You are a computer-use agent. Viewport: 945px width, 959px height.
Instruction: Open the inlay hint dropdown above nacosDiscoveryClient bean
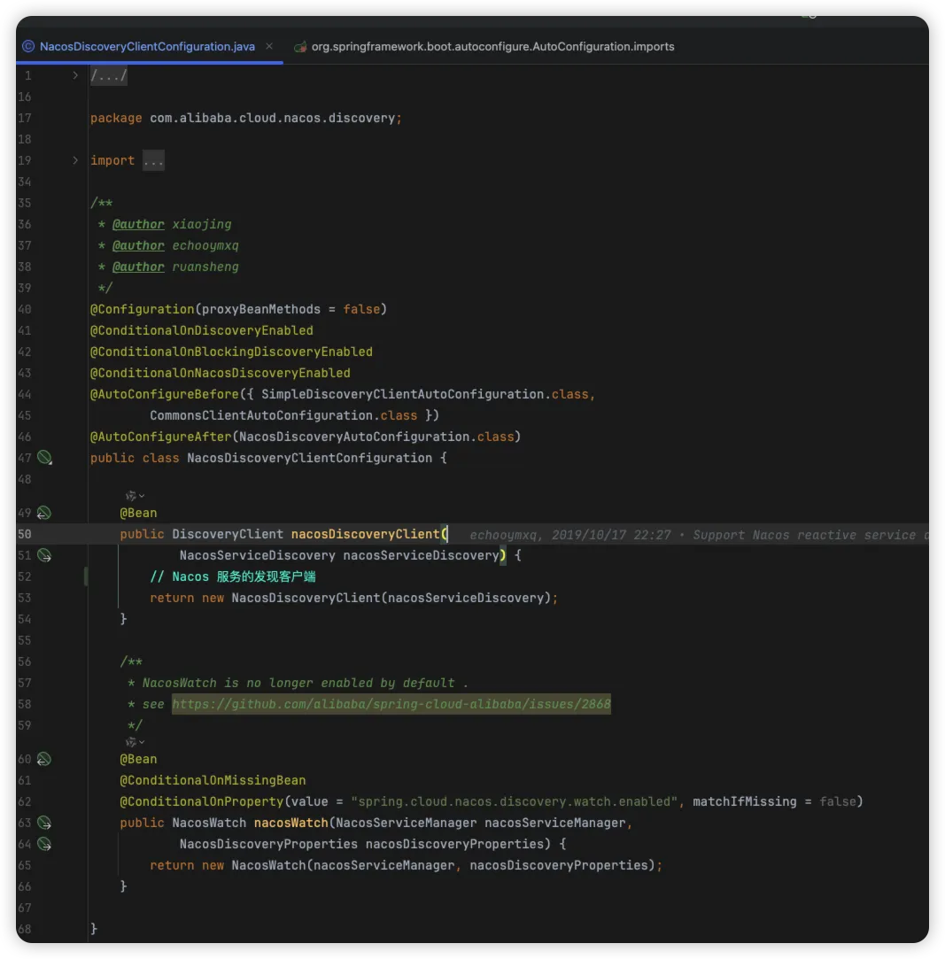coord(135,496)
